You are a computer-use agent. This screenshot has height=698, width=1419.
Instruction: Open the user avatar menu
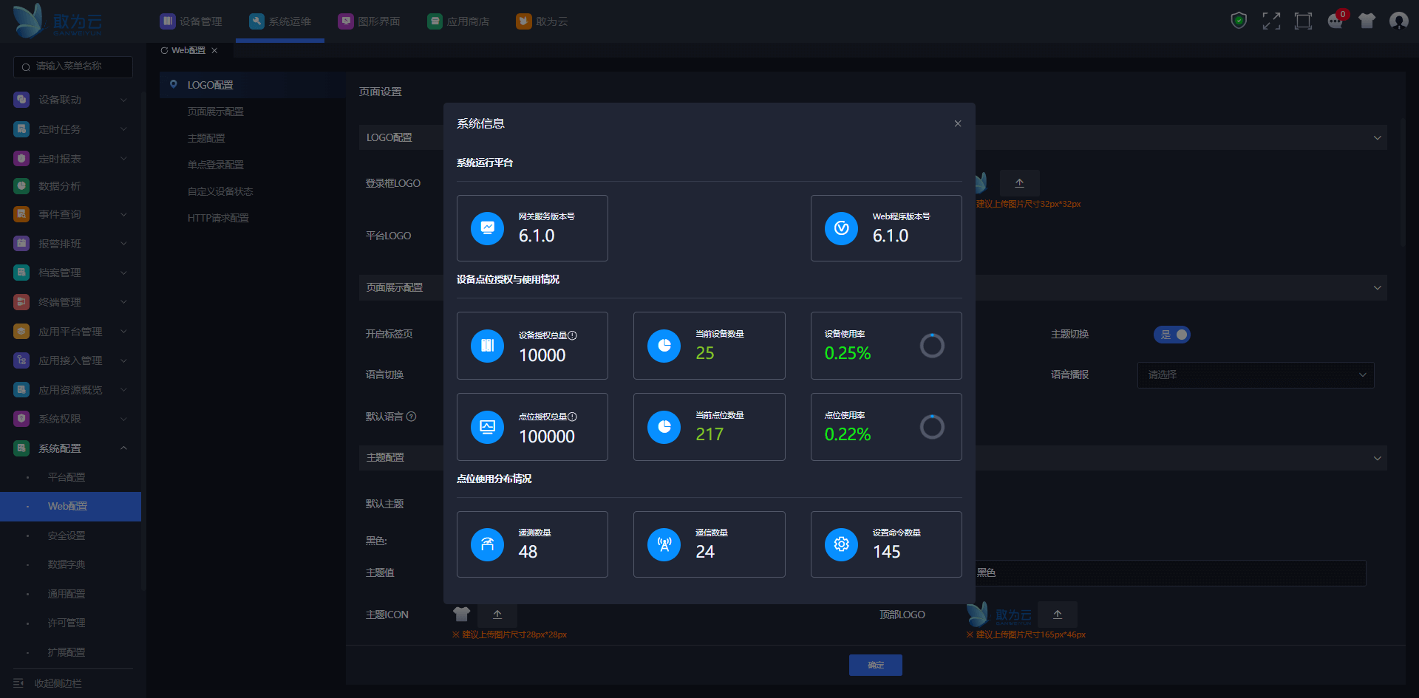click(1399, 21)
